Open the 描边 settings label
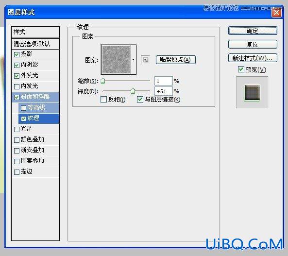Viewport: 288px width, 256px height. pos(26,171)
